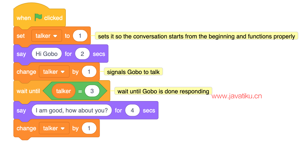Open the www.javatiku.cn link
This screenshot has width=302, height=145.
pos(237,96)
